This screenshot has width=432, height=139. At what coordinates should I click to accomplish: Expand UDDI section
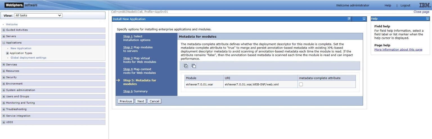tap(4, 122)
